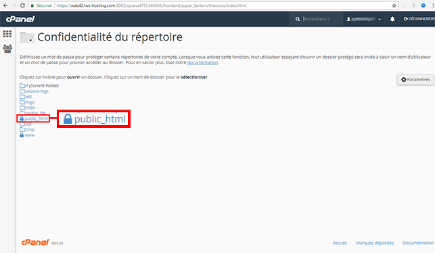Open the mail folder icon
The height and width of the screenshot is (253, 435).
click(x=22, y=108)
